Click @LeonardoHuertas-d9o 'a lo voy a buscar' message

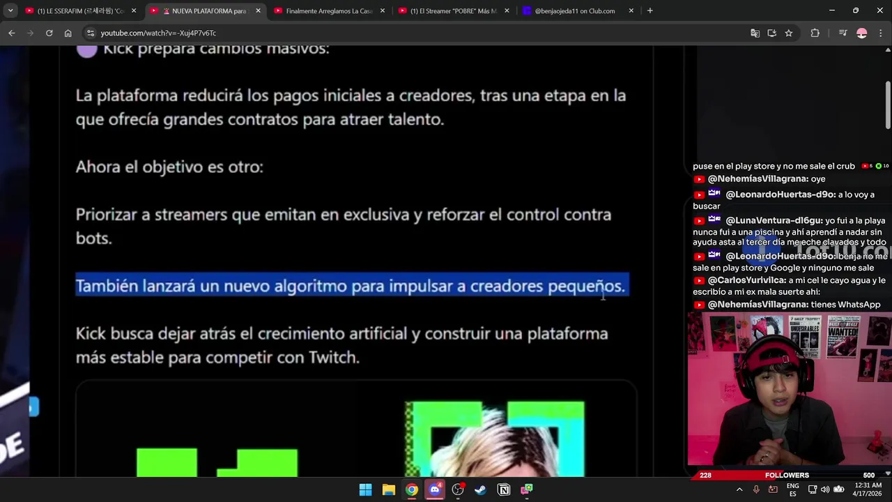point(784,200)
